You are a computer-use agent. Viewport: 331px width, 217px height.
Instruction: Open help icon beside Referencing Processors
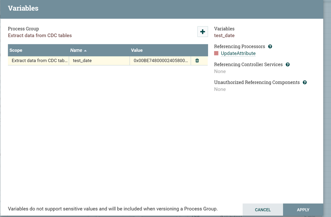tap(270, 47)
